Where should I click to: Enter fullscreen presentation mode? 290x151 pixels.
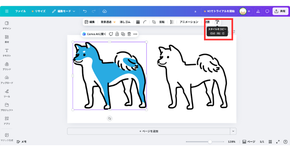pos(278,141)
